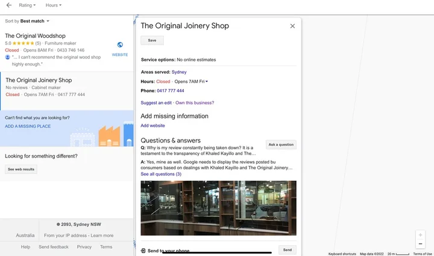Click the Suggest an edit link
This screenshot has width=434, height=256.
(156, 103)
